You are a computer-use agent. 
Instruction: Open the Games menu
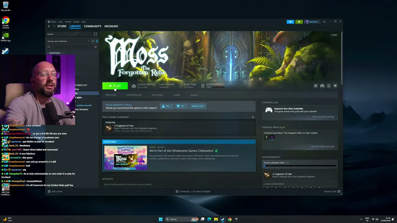(x=76, y=22)
